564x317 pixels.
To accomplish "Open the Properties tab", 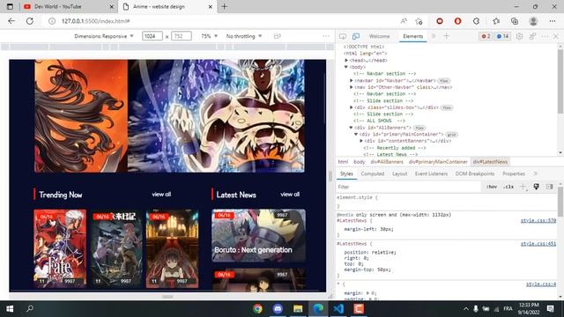I will [x=514, y=174].
